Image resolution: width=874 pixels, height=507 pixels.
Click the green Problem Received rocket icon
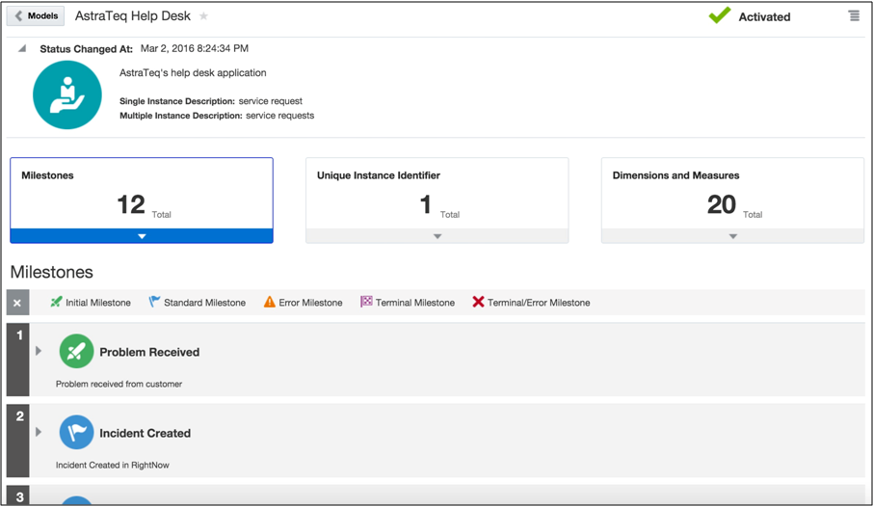pos(76,351)
